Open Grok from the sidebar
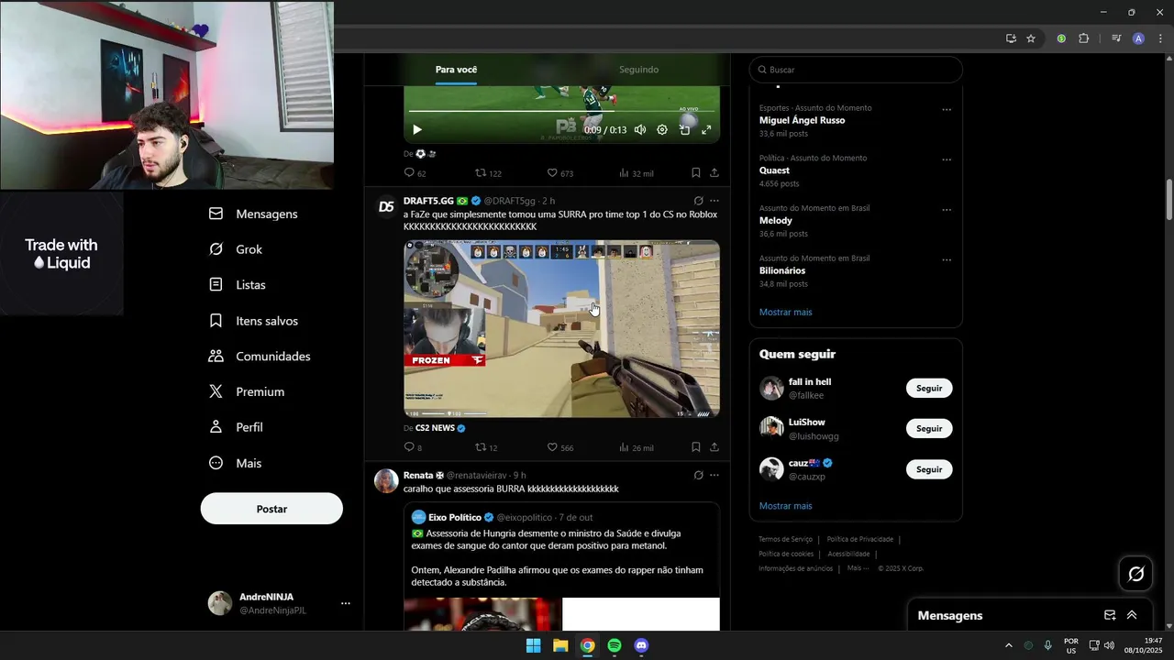This screenshot has height=660, width=1174. pos(236,249)
